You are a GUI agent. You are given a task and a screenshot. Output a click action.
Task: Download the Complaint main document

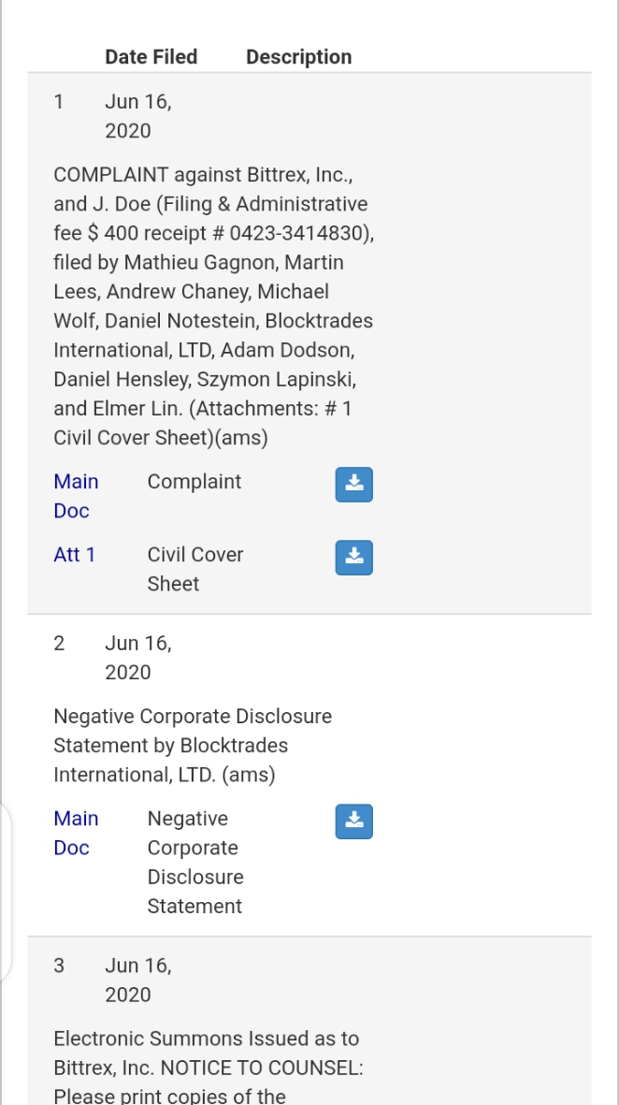click(353, 484)
